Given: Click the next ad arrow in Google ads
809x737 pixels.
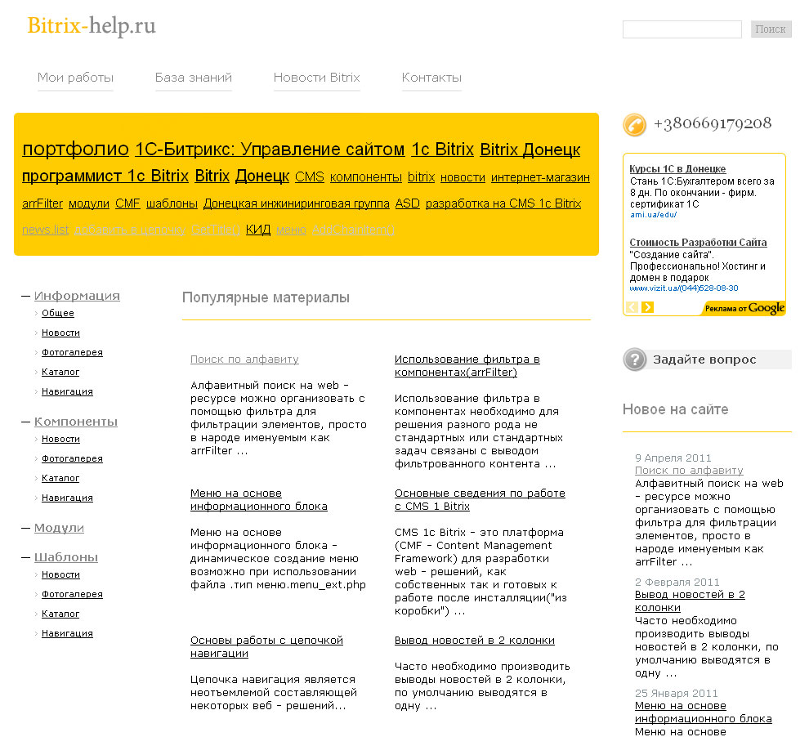Looking at the screenshot, I should click(x=647, y=307).
